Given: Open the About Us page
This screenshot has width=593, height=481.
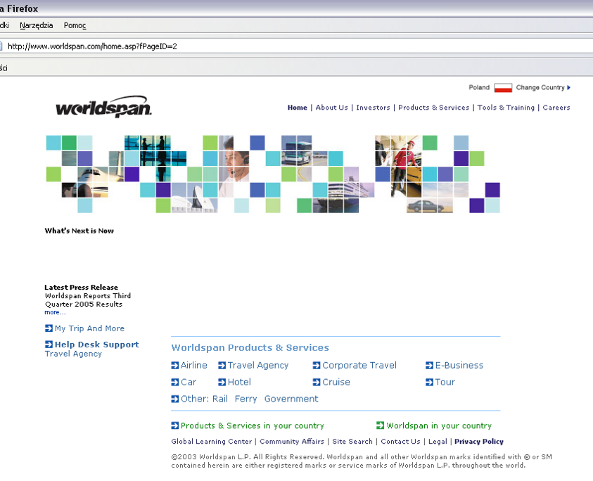Looking at the screenshot, I should pos(331,108).
